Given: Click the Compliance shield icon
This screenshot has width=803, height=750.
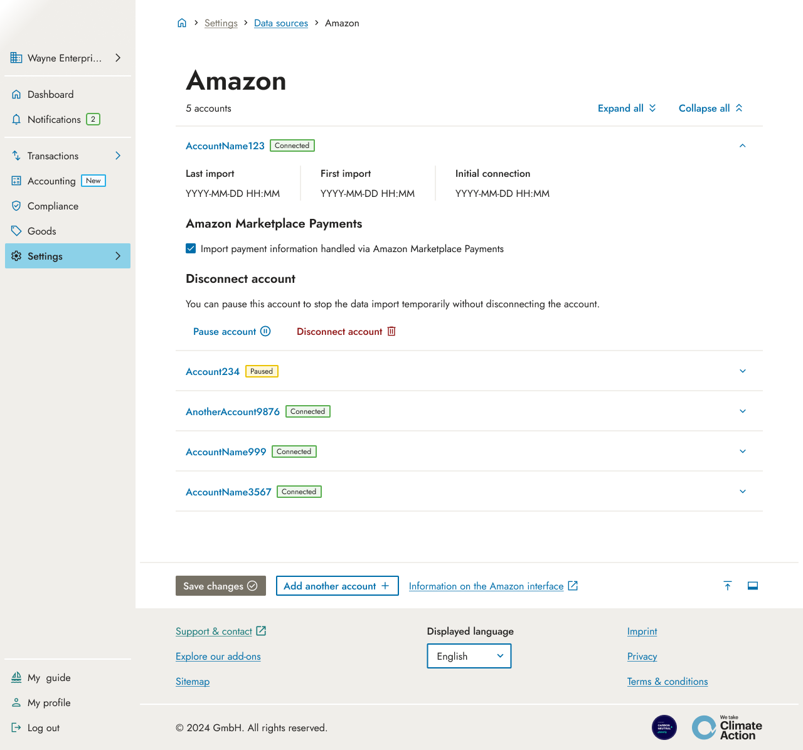Looking at the screenshot, I should click(x=16, y=206).
